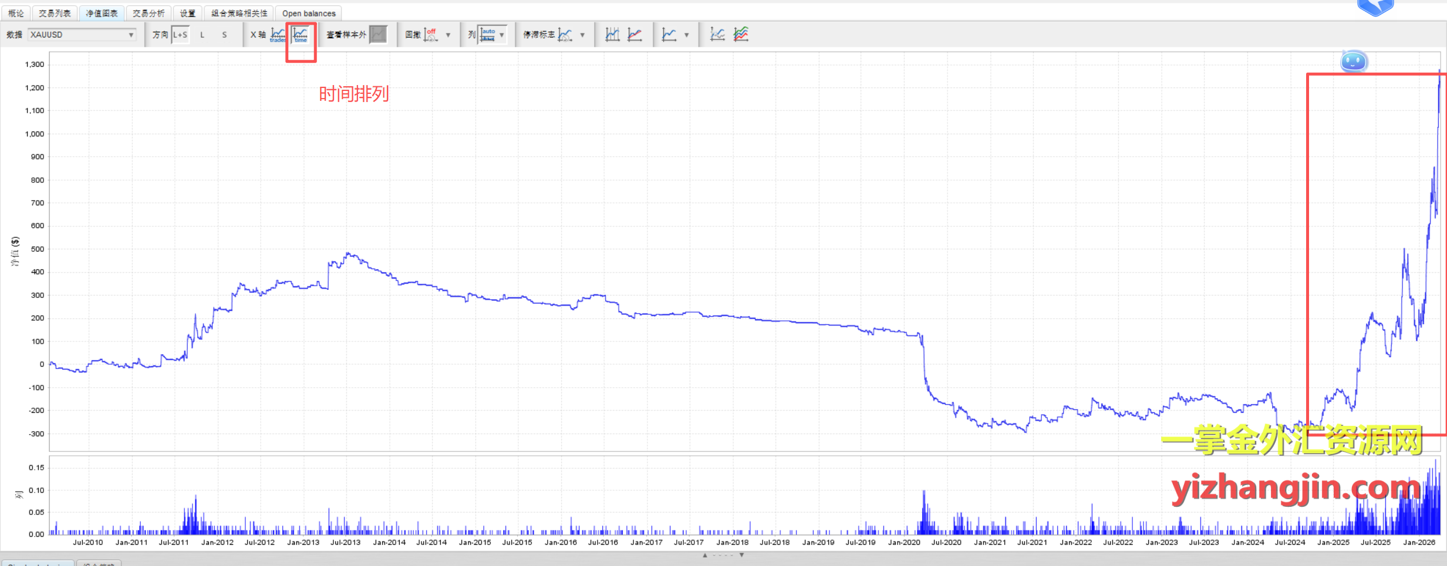Switch X axis to trades view
Viewport: 1447px width, 566px height.
point(278,35)
